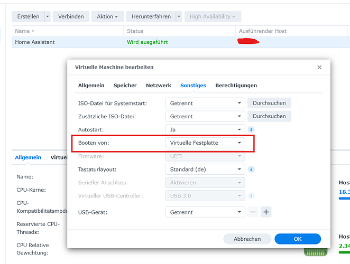Click Abbrechen to cancel

(247, 239)
